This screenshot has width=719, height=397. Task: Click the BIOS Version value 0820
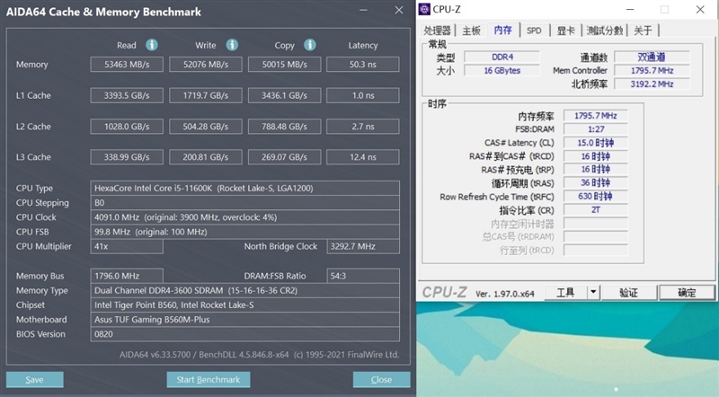[244, 334]
